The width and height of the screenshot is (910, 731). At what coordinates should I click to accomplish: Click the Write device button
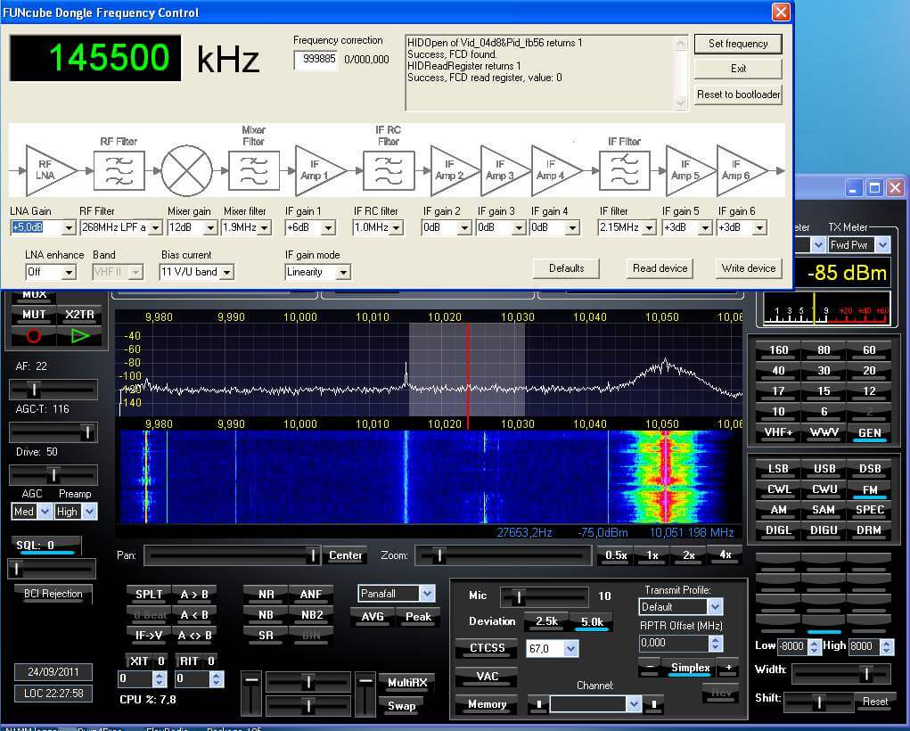(x=749, y=268)
